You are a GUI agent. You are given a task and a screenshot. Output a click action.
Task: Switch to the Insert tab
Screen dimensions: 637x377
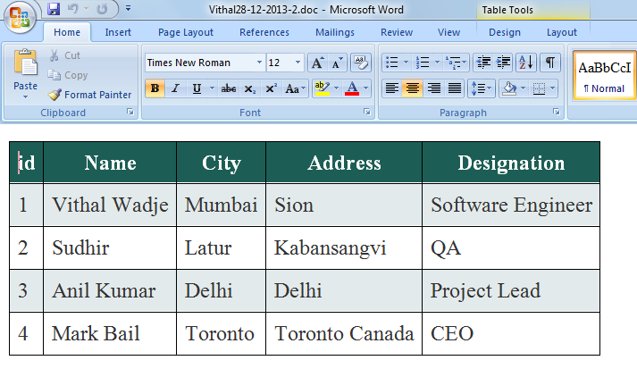click(x=118, y=32)
